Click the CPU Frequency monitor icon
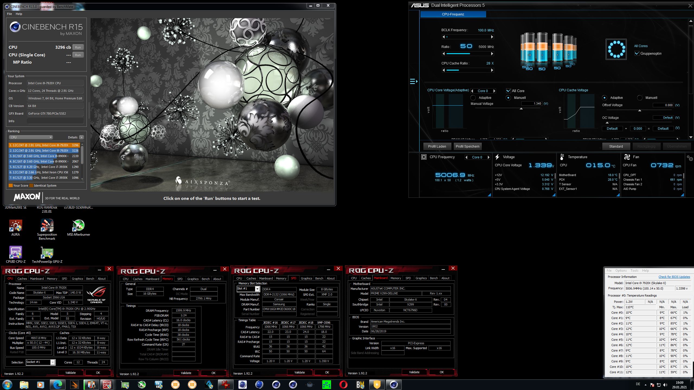The width and height of the screenshot is (694, 390). 424,157
